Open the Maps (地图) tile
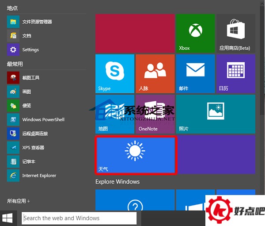Screen dimensions: 265x226 pyautogui.click(x=115, y=114)
